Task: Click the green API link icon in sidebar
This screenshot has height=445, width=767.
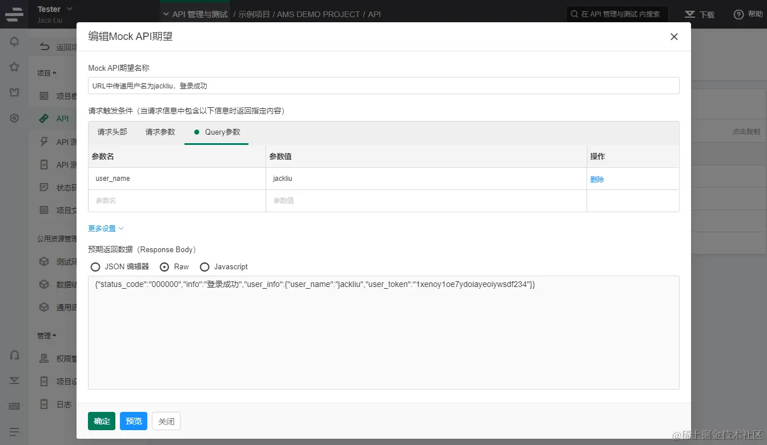Action: (43, 119)
